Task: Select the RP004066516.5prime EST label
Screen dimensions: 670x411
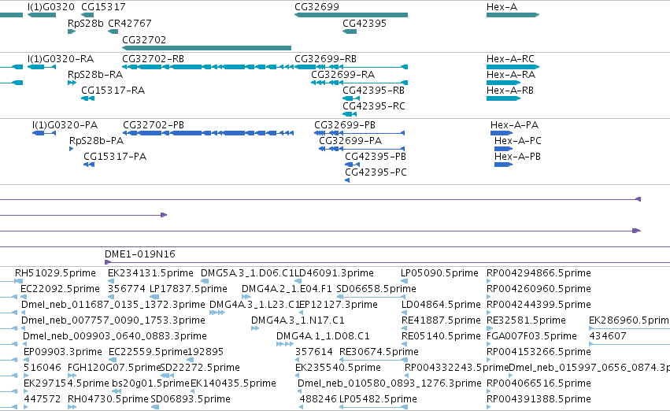Action: coord(539,383)
